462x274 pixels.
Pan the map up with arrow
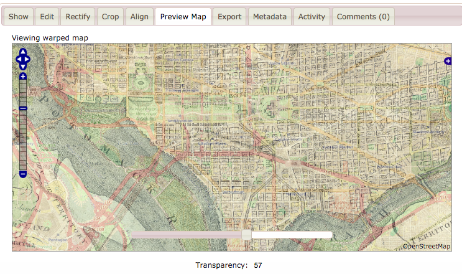click(x=23, y=52)
